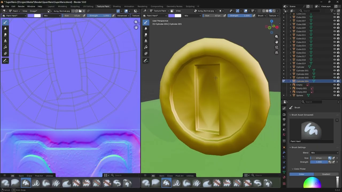Viewport: 342px width, 192px height.
Task: Pick the Mask tool in 3D viewport
Action: tap(146, 53)
